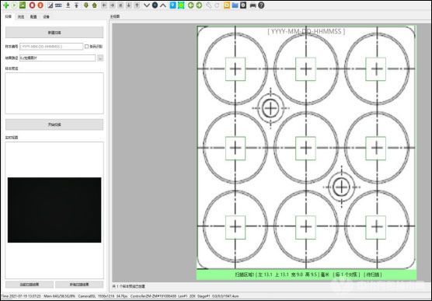Click the wide gray button above the sample number field
Viewport: 432px width, 301px height.
54,33
